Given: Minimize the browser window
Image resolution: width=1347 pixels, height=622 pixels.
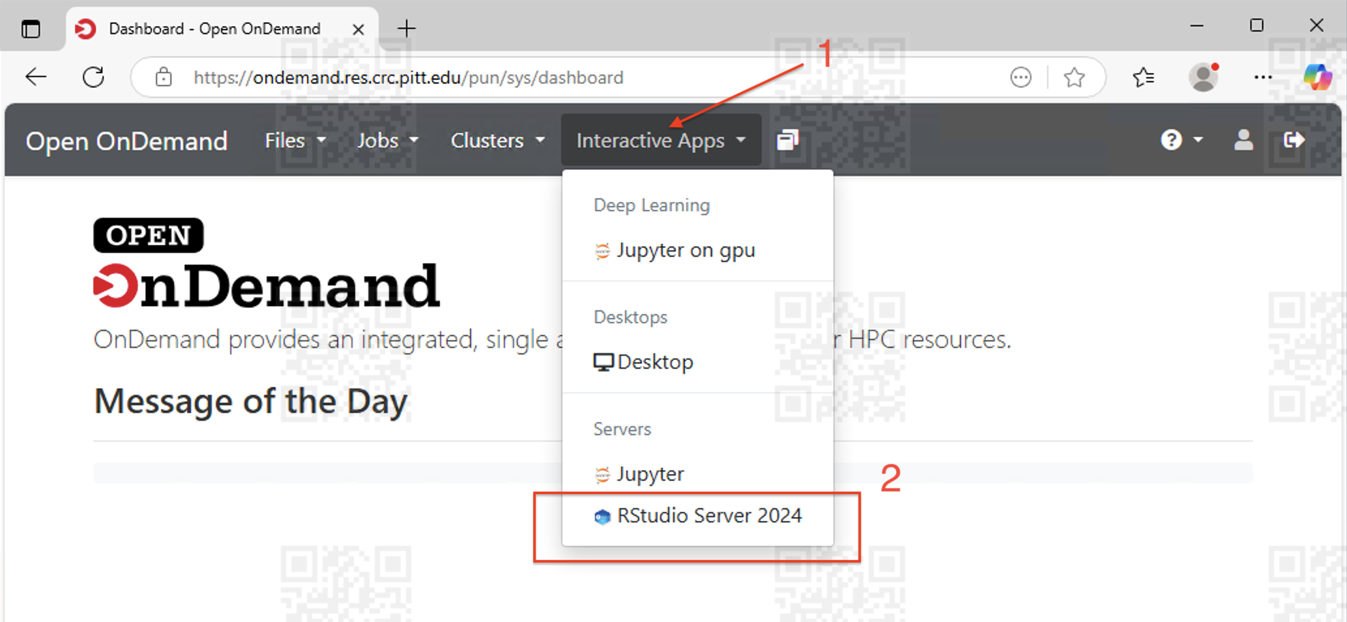Looking at the screenshot, I should pos(1196,26).
